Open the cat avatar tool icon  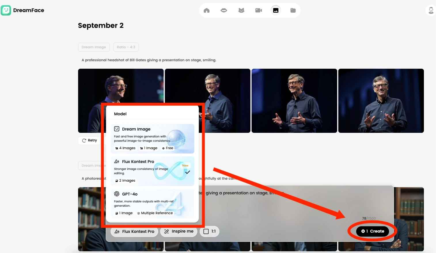pos(241,10)
